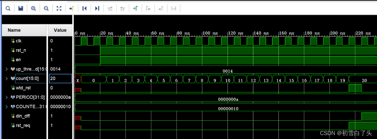Click the Swap Cursors toolbar icon
This screenshot has width=377, height=139.
(173, 8)
